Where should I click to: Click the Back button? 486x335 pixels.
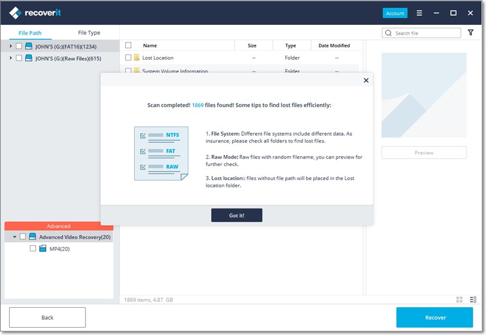click(47, 317)
